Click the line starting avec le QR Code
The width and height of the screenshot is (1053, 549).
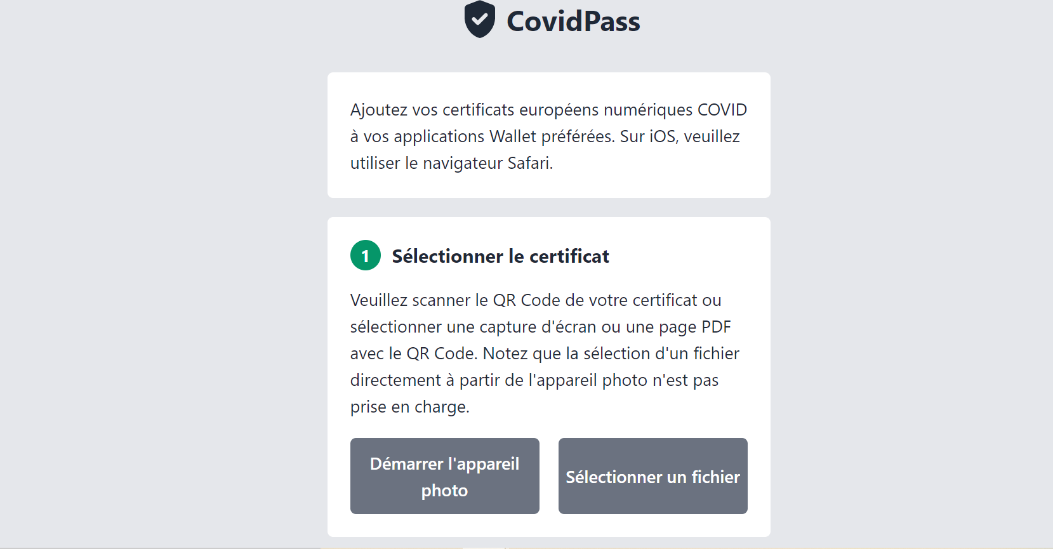pos(545,354)
